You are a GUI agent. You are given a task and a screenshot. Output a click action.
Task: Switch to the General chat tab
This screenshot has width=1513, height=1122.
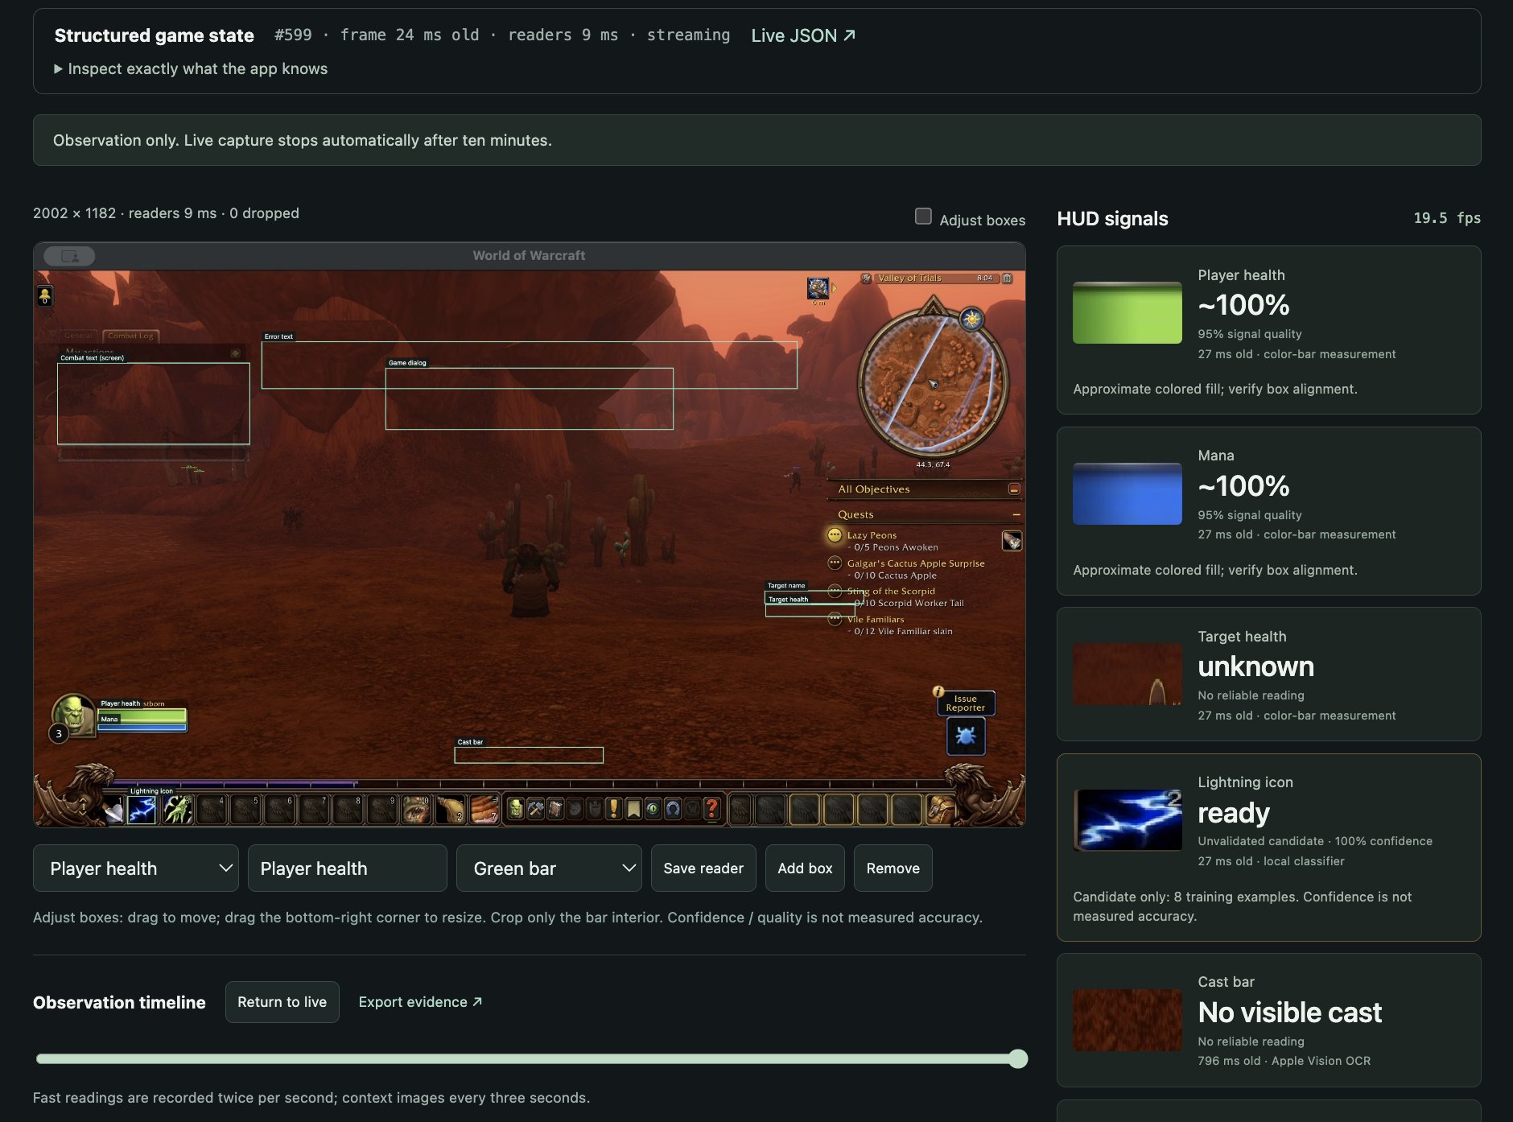click(79, 336)
